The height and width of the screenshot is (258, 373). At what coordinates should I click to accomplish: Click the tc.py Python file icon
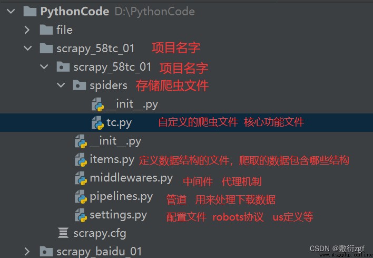(98, 123)
